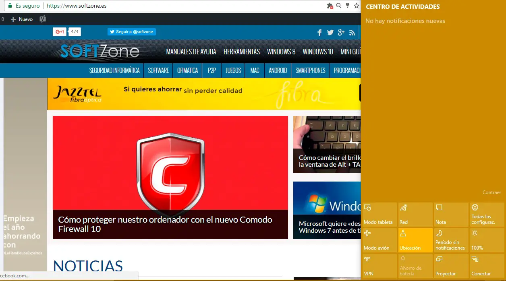This screenshot has width=506, height=281.
Task: Click Contraer in the action center
Action: click(x=492, y=192)
